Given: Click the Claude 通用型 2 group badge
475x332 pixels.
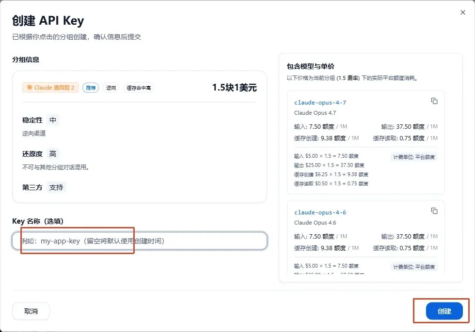Looking at the screenshot, I should point(50,88).
